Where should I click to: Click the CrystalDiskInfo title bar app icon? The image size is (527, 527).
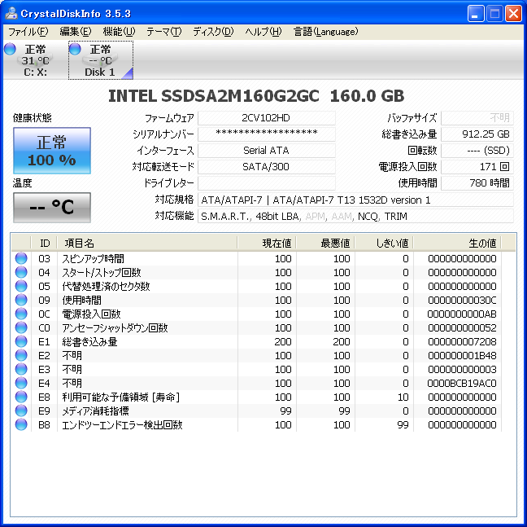tap(11, 13)
